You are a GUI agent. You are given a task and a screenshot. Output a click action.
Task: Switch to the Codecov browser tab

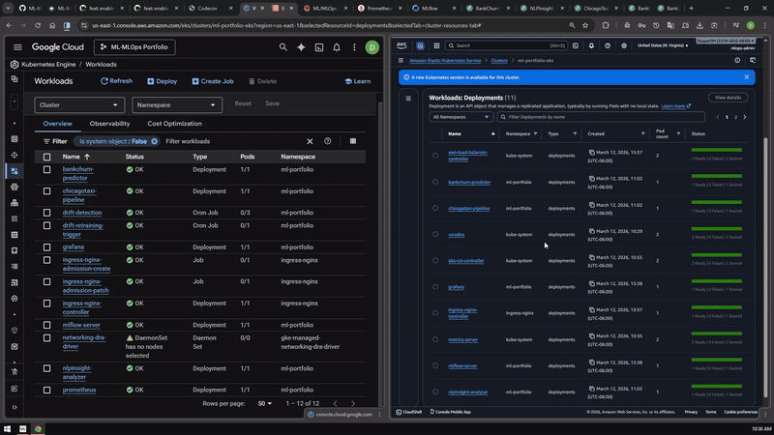pos(208,9)
